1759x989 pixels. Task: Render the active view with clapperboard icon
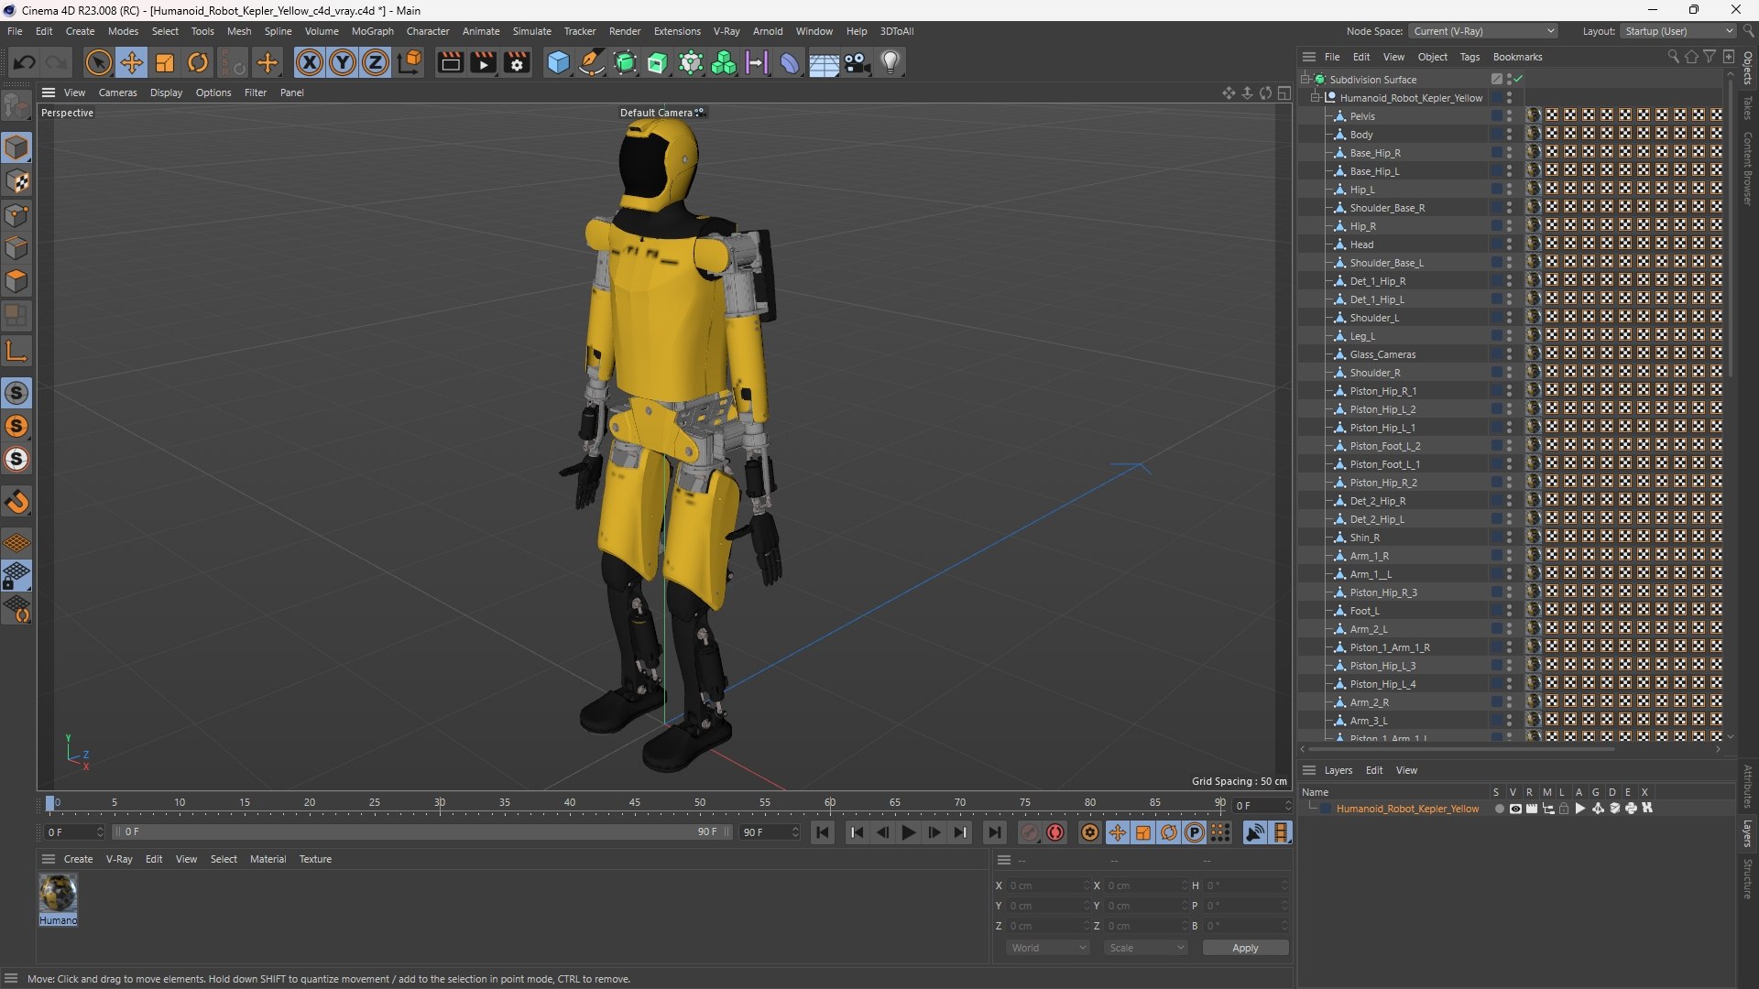(450, 62)
